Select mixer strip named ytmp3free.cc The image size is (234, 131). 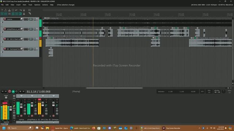pyautogui.click(x=32, y=119)
